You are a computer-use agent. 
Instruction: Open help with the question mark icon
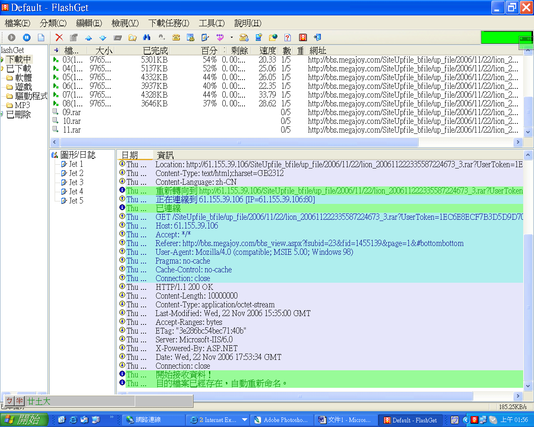(287, 38)
